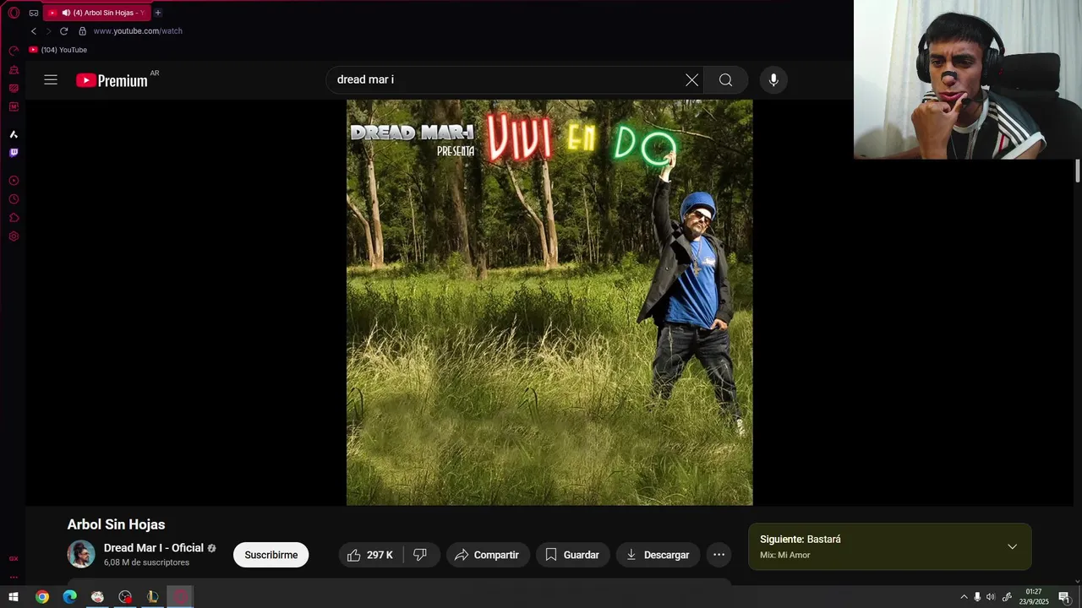Open the YouTube hamburger guide menu

click(x=51, y=79)
